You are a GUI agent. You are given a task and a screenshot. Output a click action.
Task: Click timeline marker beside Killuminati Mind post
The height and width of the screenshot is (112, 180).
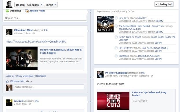click(x=91, y=31)
